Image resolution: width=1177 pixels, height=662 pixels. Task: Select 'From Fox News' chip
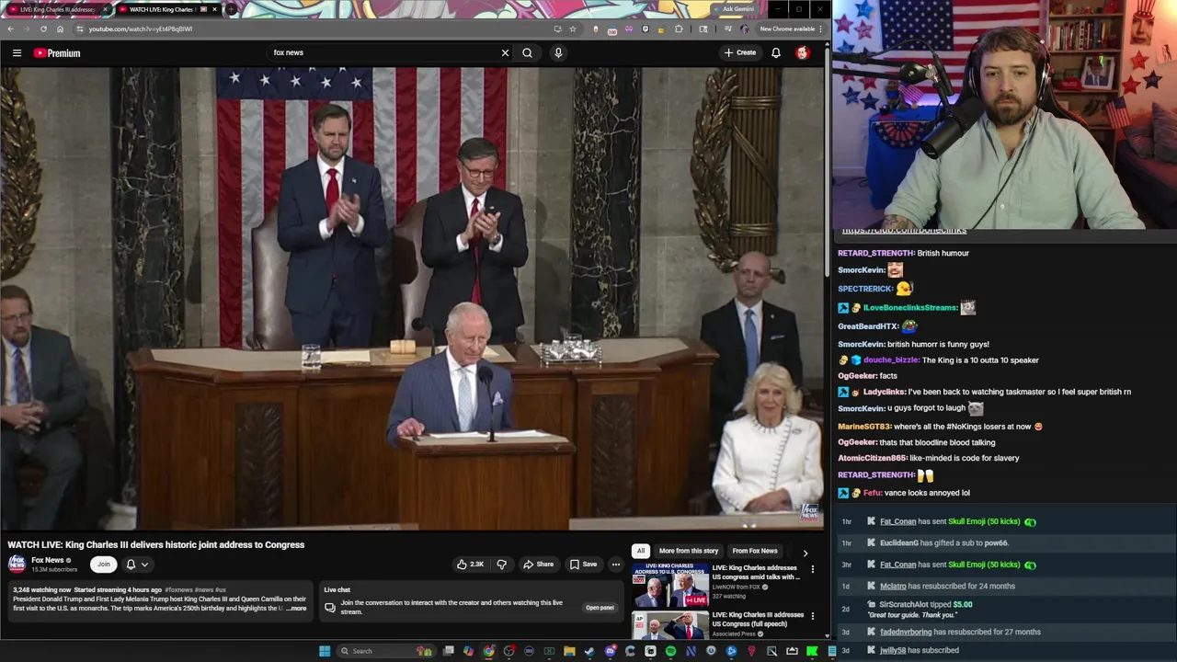[x=755, y=551]
